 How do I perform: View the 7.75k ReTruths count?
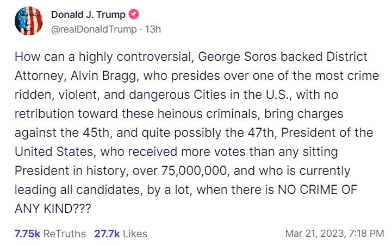[27, 234]
